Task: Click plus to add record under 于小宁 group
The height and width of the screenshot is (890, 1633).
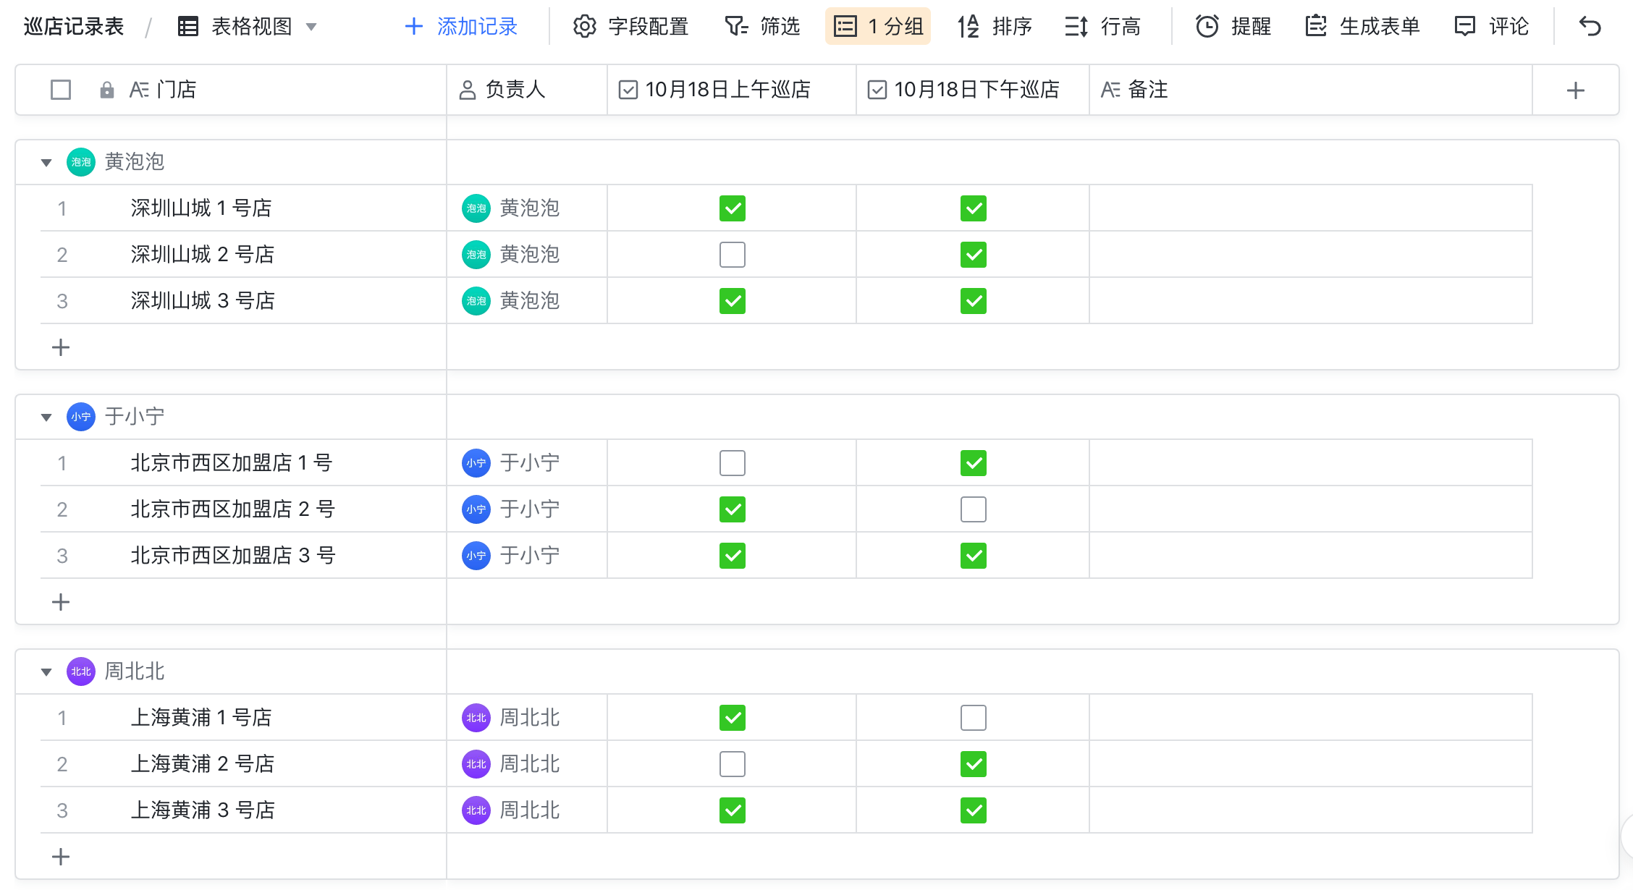Action: (61, 601)
